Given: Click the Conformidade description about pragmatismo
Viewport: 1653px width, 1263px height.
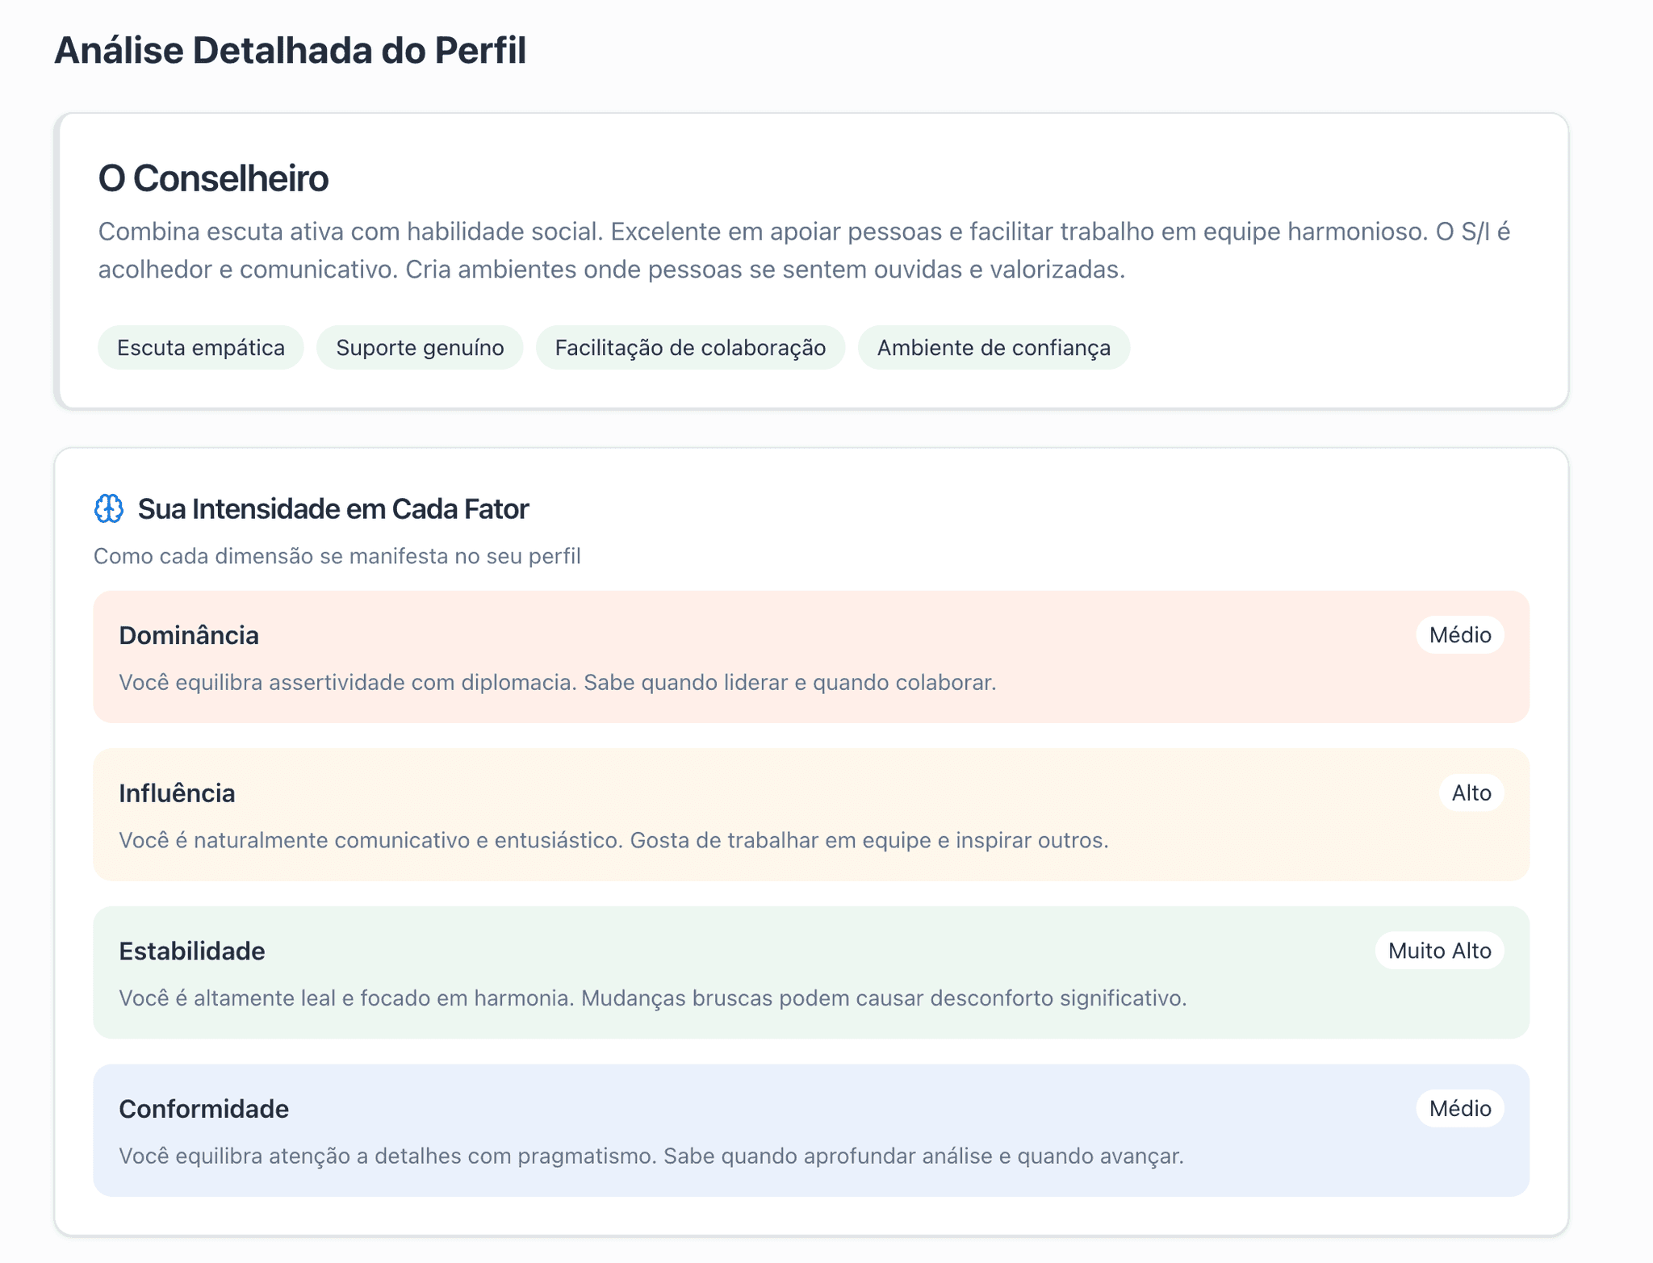Looking at the screenshot, I should (651, 1156).
